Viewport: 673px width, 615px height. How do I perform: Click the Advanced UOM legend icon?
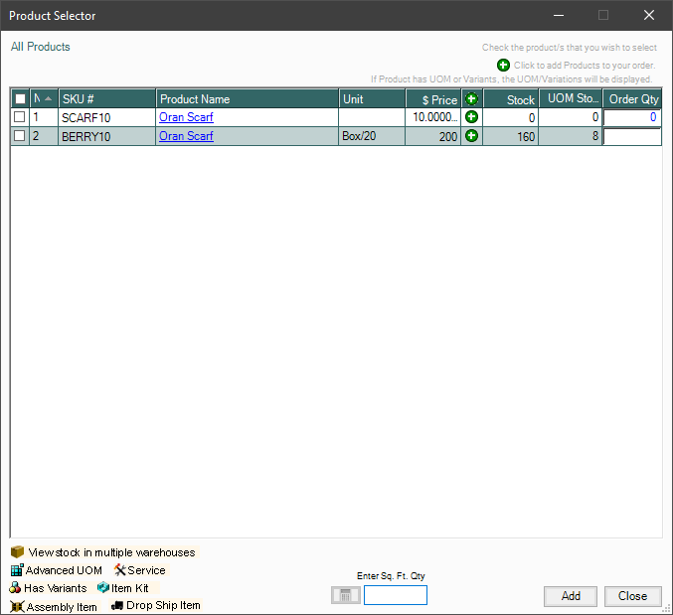17,570
